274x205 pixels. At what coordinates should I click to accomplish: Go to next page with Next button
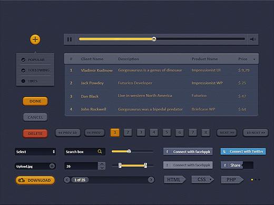coord(227,132)
